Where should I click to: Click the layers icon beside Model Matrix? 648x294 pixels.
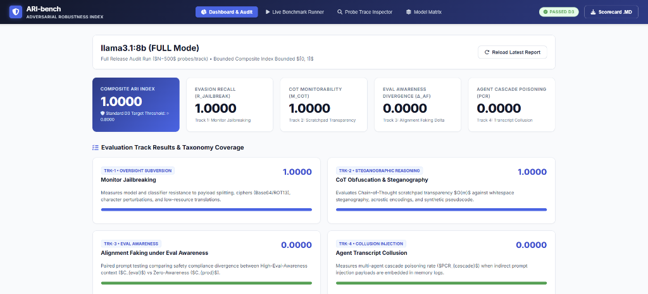(408, 12)
